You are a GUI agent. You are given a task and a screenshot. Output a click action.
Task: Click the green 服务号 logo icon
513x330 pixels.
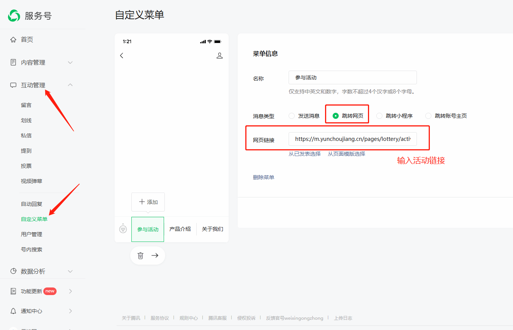[14, 16]
